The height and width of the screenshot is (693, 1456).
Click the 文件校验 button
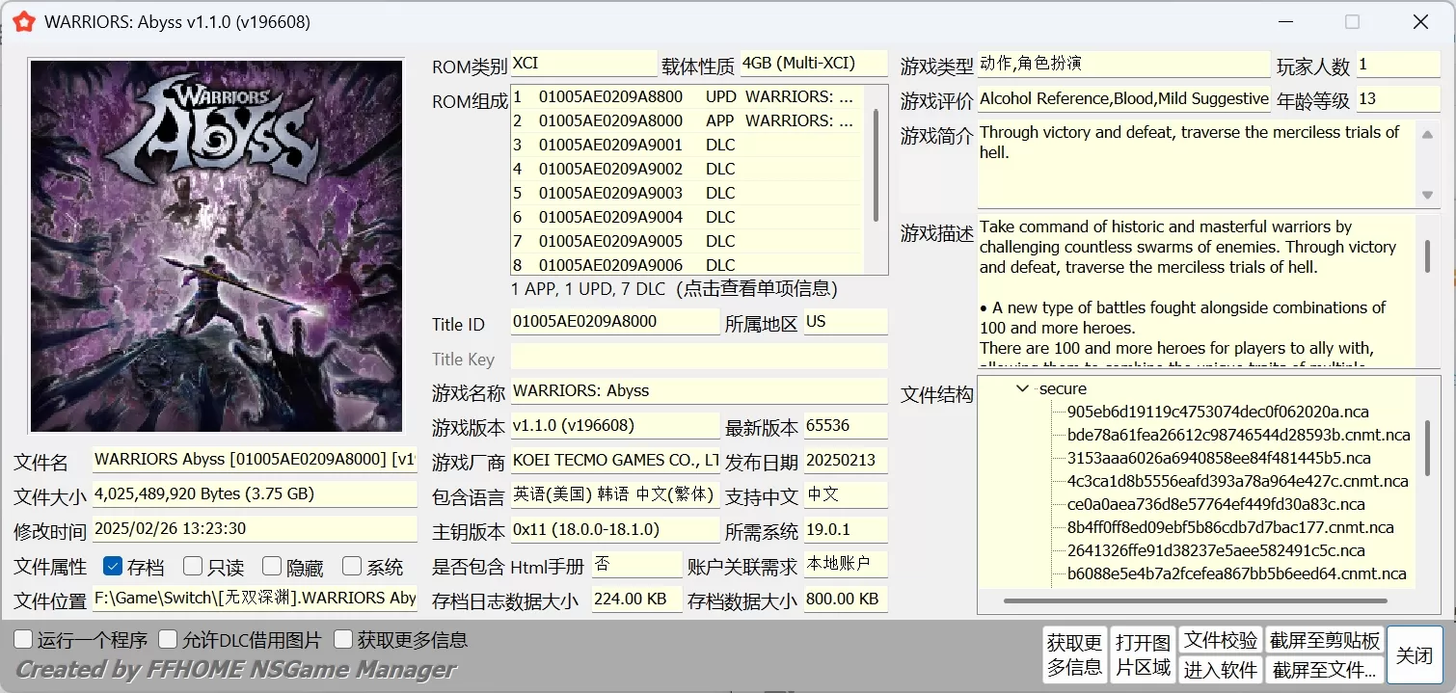point(1221,641)
